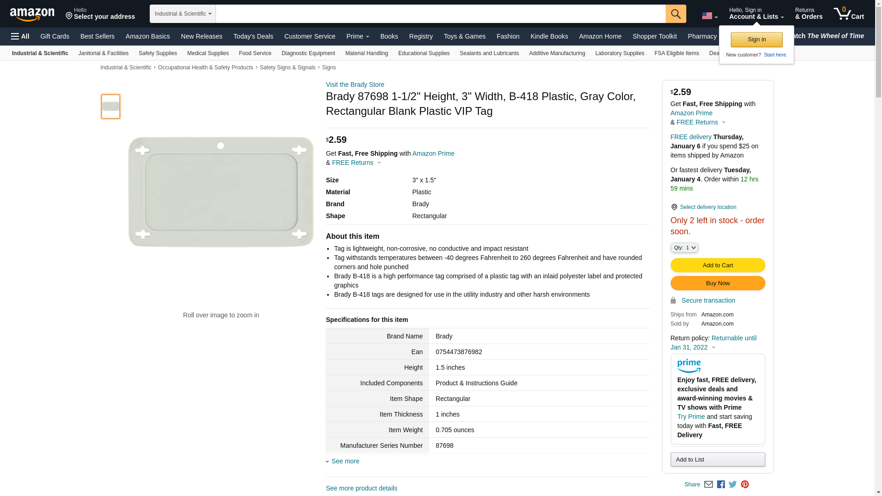
Task: Add item to cart
Action: [x=718, y=265]
